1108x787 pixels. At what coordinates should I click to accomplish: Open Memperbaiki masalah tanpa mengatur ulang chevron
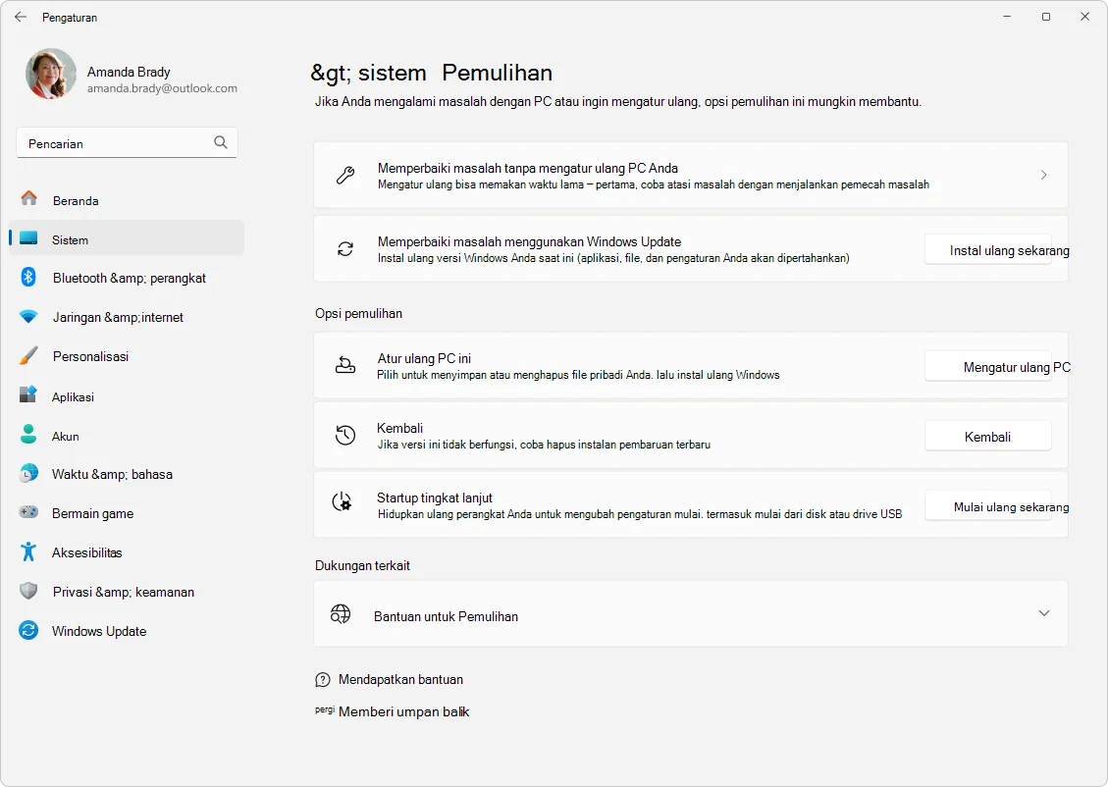1043,176
